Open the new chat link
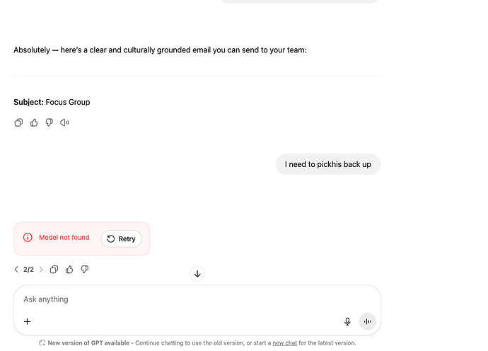 [x=285, y=343]
